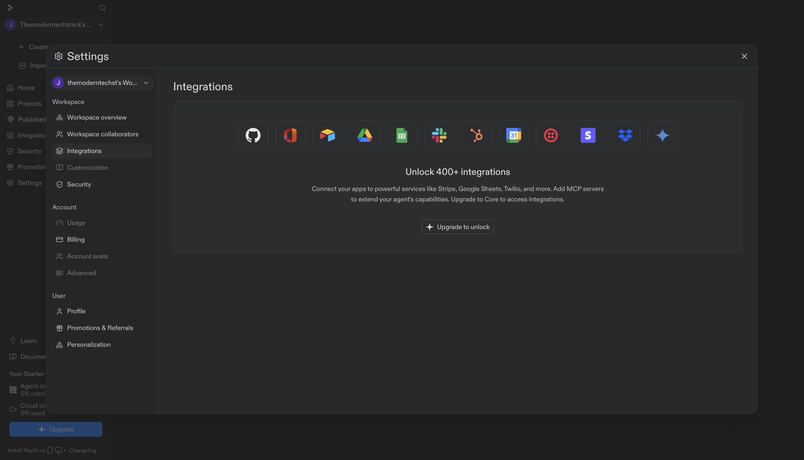Go to Home in background sidebar
Image resolution: width=804 pixels, height=460 pixels.
pyautogui.click(x=26, y=88)
